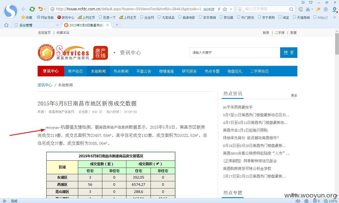The width and height of the screenshot is (339, 203).
Task: Expand the hidden bookmarks overflow chevron
Action: [x=334, y=17]
